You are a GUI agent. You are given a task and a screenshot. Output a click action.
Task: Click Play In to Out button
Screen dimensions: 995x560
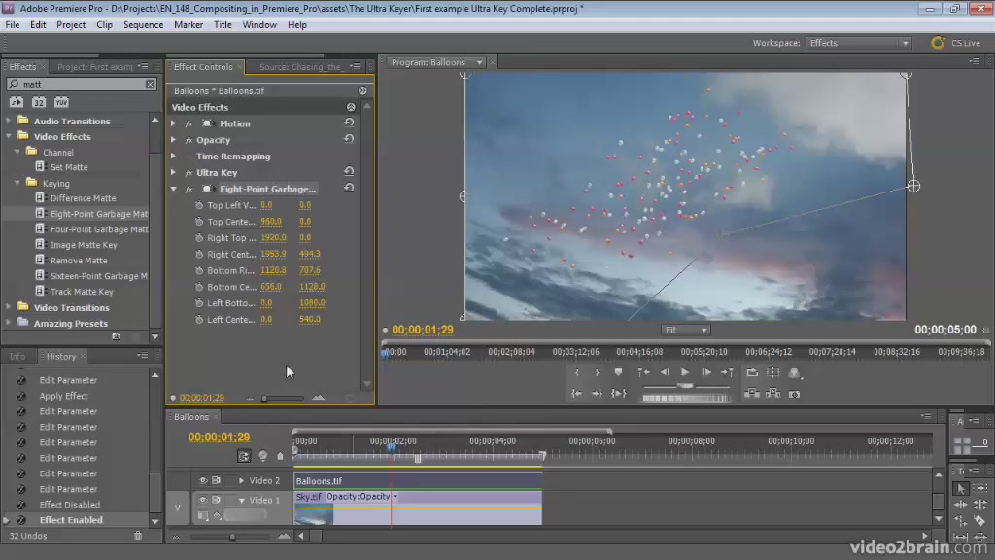click(x=619, y=394)
